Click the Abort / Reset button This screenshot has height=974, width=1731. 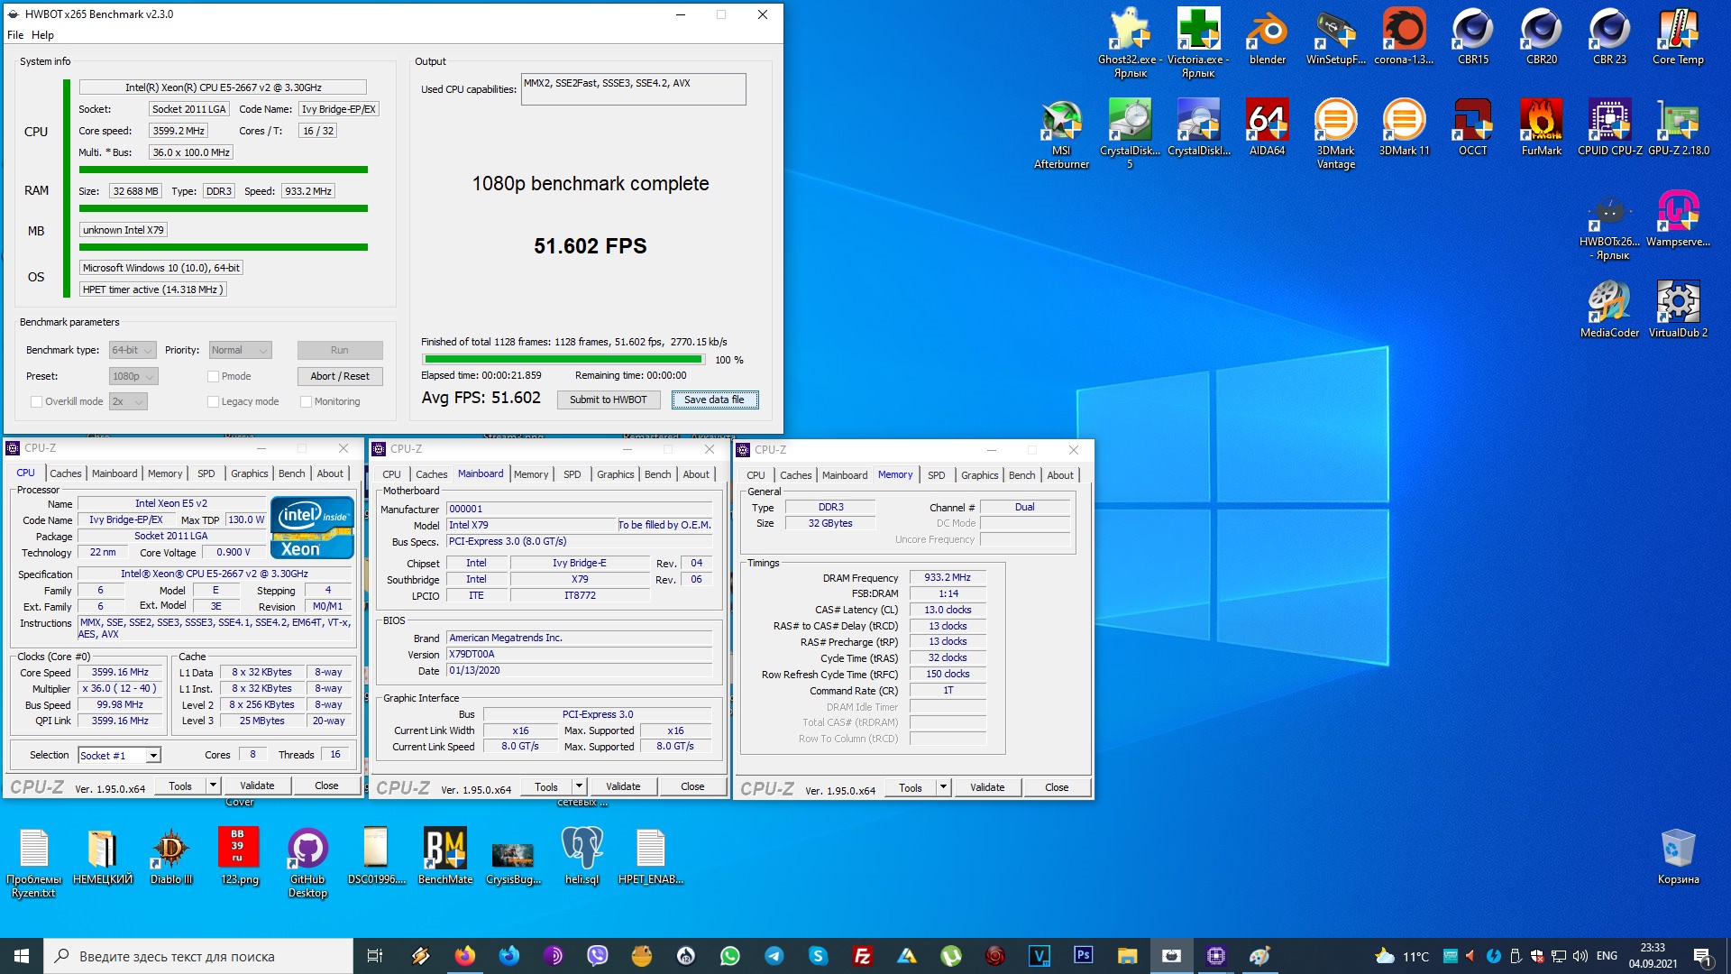[340, 376]
